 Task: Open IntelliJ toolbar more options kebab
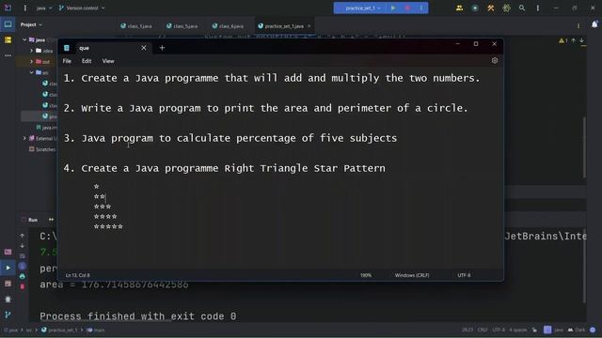click(537, 8)
